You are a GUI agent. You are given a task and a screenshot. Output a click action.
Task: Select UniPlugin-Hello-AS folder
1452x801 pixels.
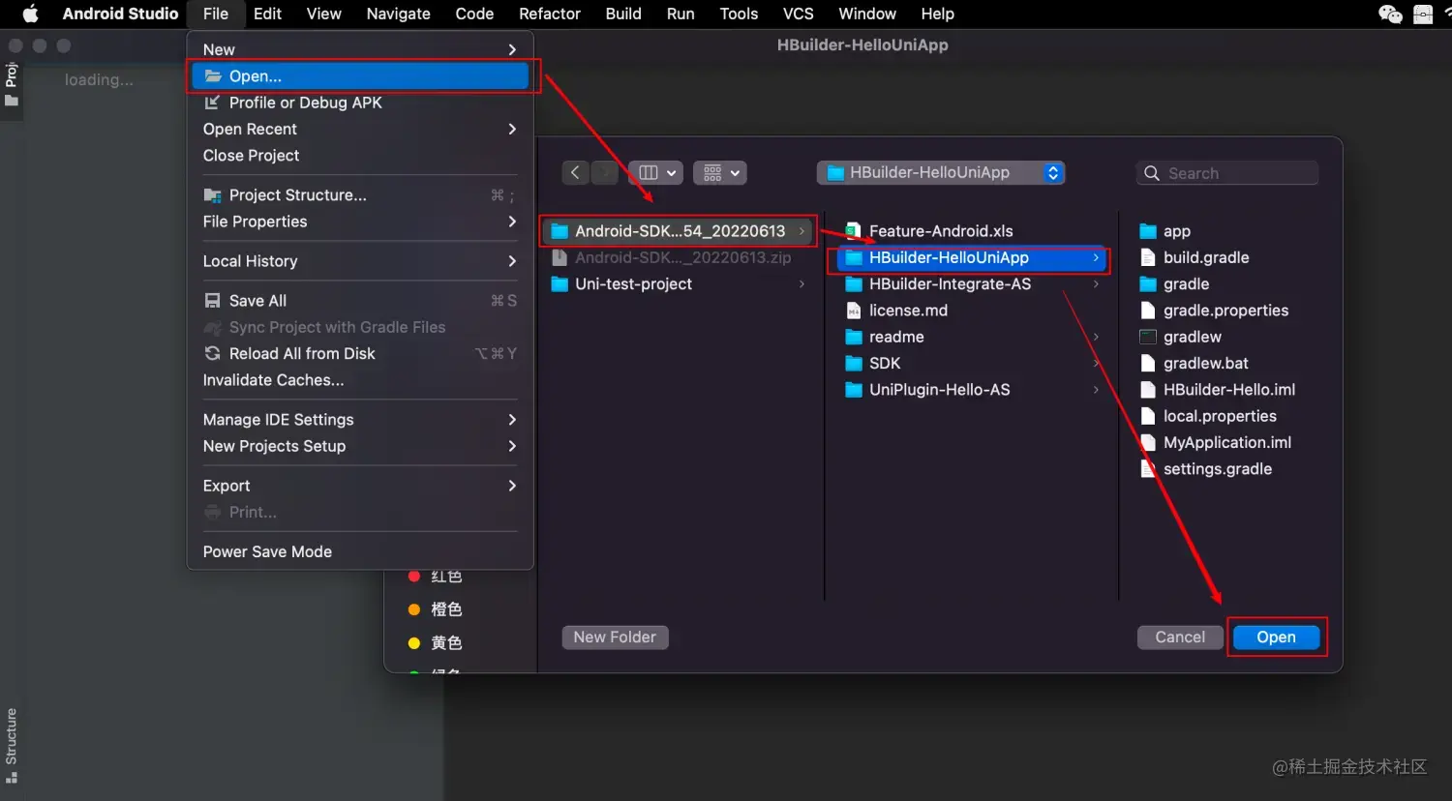point(971,390)
